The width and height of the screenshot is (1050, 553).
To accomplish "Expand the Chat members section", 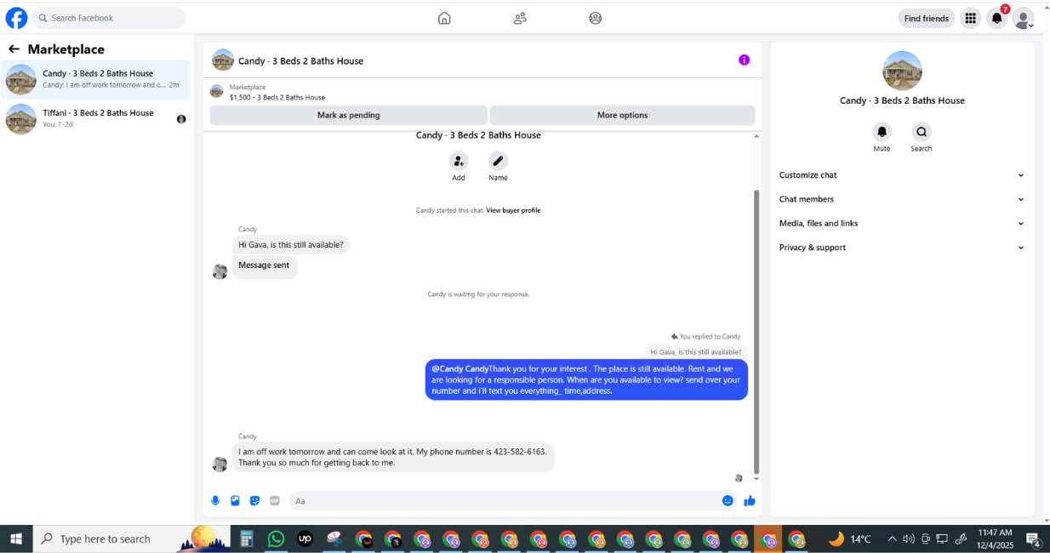I will pyautogui.click(x=902, y=199).
